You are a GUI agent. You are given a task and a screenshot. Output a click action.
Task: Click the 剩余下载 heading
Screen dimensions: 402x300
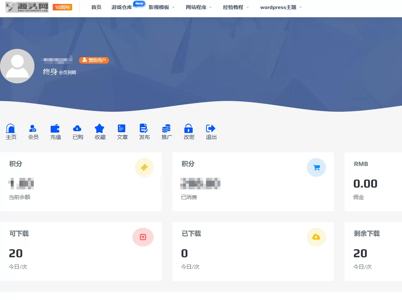tap(366, 234)
